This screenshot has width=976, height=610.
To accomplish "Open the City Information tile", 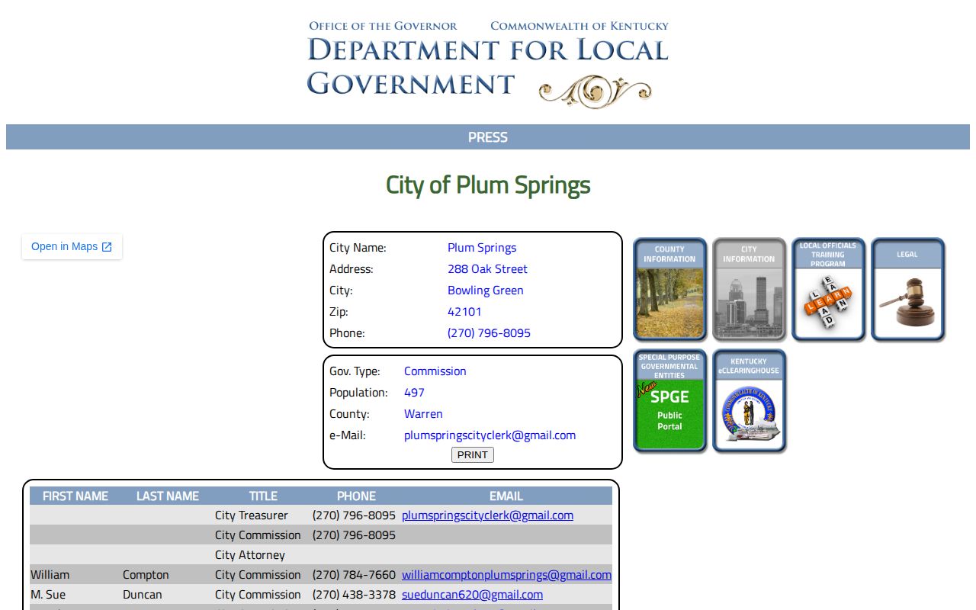I will tap(749, 289).
